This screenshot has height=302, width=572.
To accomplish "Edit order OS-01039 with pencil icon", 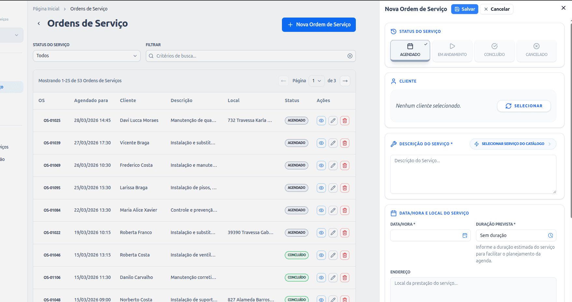I will pos(333,143).
